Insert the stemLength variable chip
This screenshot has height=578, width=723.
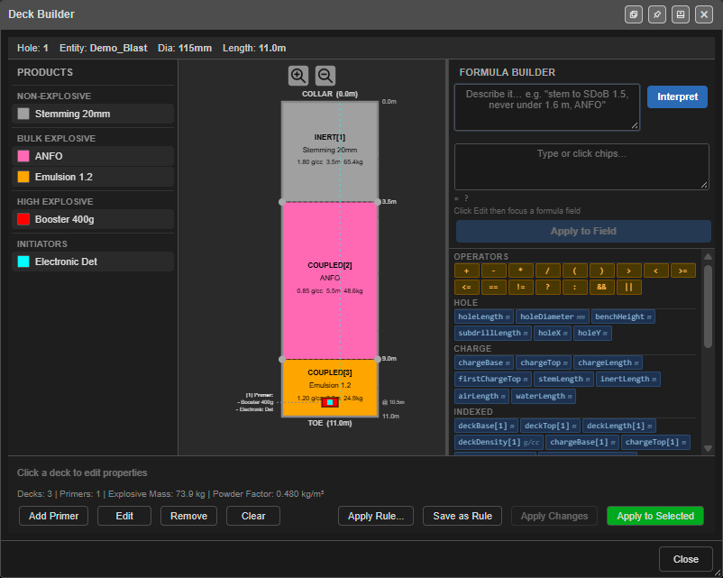click(x=563, y=379)
